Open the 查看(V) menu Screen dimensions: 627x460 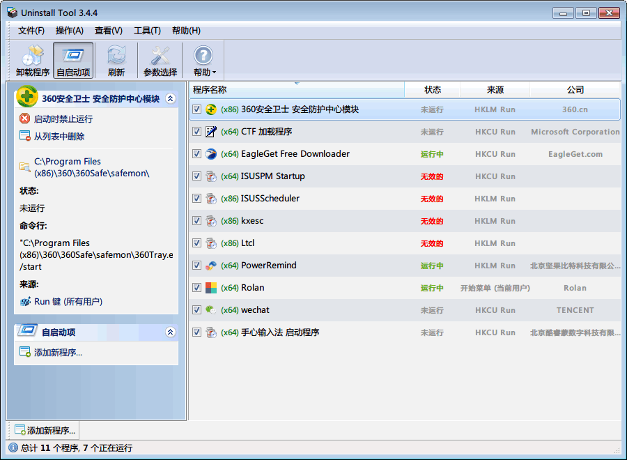[109, 31]
